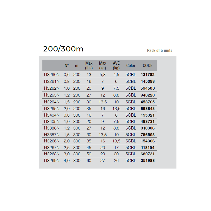Click the 50 lbs value in H3268N row
The height and width of the screenshot is (211, 211).
tap(89, 154)
